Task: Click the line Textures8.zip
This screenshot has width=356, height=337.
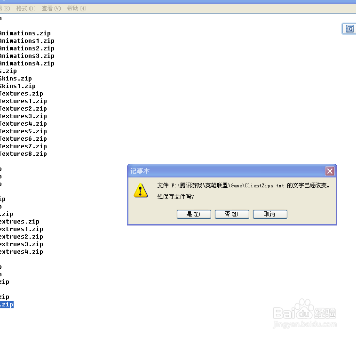Action: point(24,154)
